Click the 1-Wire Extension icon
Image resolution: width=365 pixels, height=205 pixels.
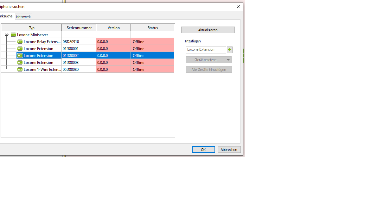coord(20,70)
